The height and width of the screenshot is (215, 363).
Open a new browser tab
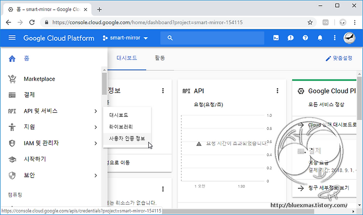point(99,10)
